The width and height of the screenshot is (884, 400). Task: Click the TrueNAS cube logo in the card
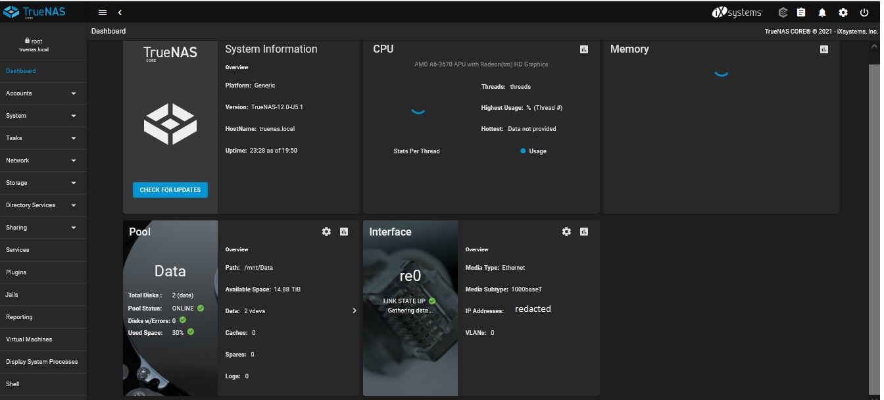click(170, 124)
